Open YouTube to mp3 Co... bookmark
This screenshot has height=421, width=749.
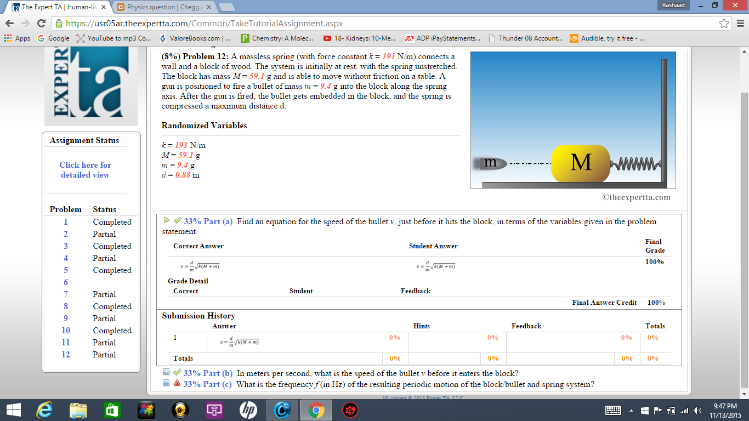[114, 38]
